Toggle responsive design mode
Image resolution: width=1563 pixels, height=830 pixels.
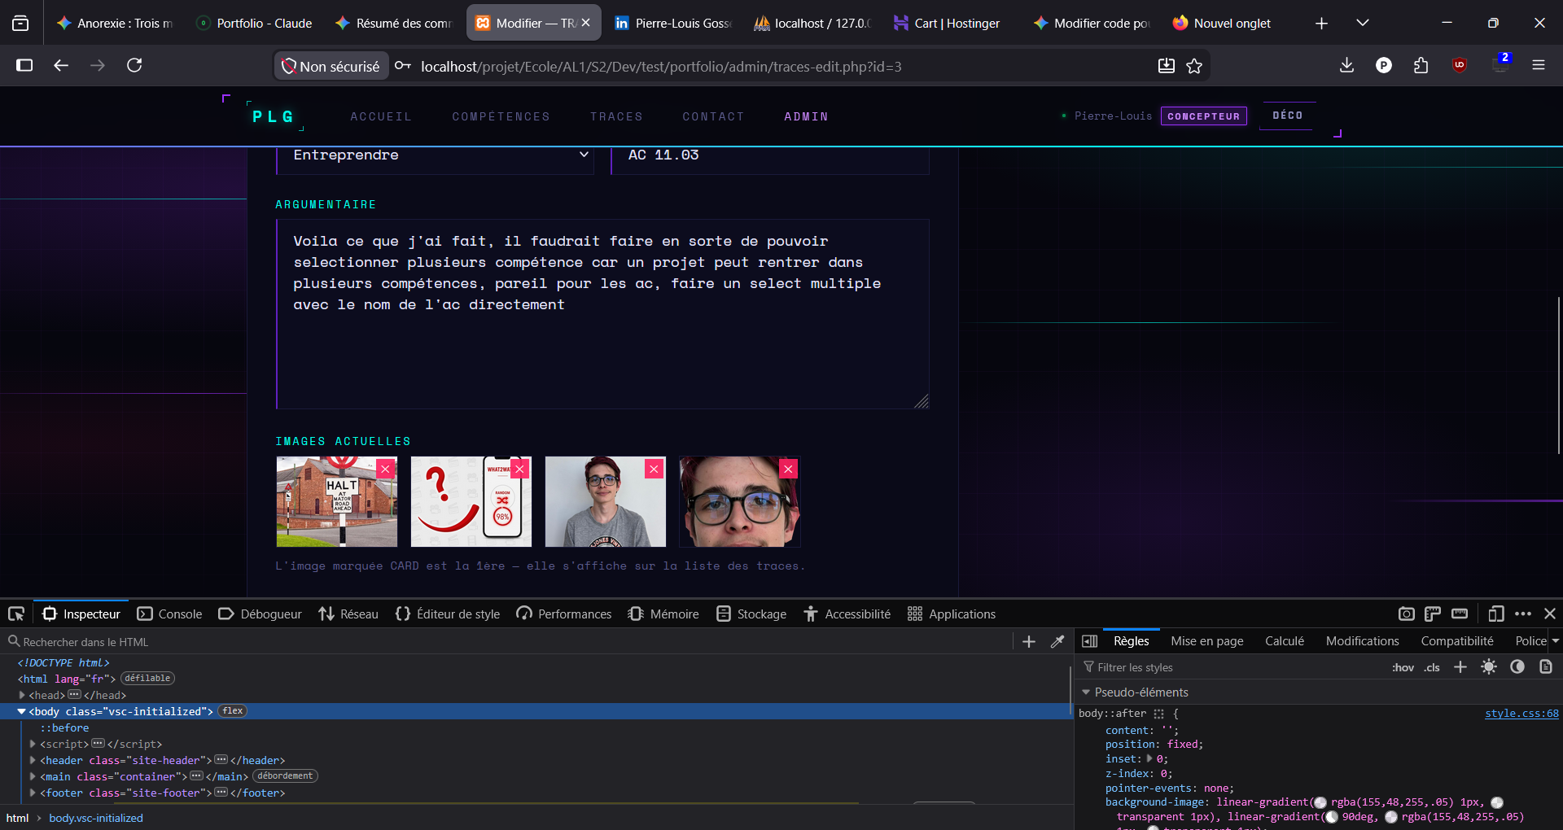point(1495,614)
